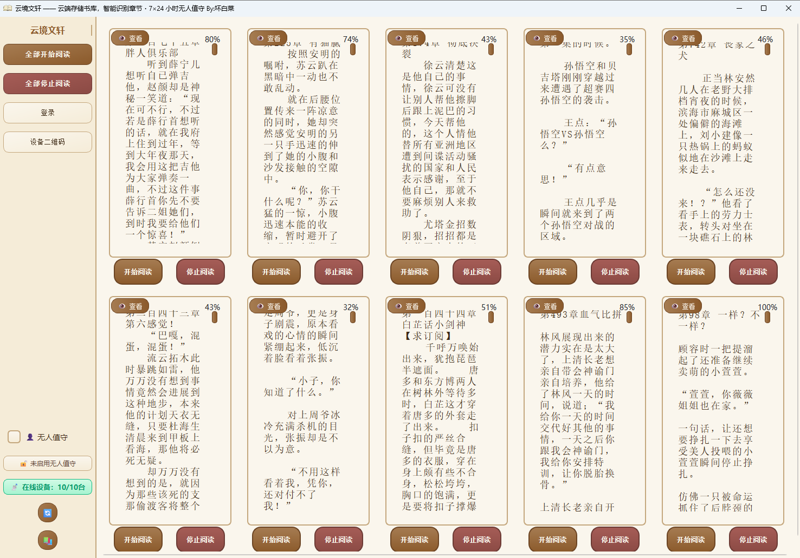This screenshot has height=558, width=800.
Task: Click 开始阅读 under the 80% card
Action: 138,272
